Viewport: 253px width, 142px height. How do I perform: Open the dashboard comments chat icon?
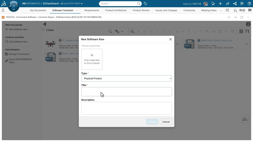click(x=250, y=10)
